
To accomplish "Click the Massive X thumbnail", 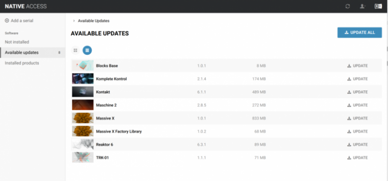I will 83,118.
